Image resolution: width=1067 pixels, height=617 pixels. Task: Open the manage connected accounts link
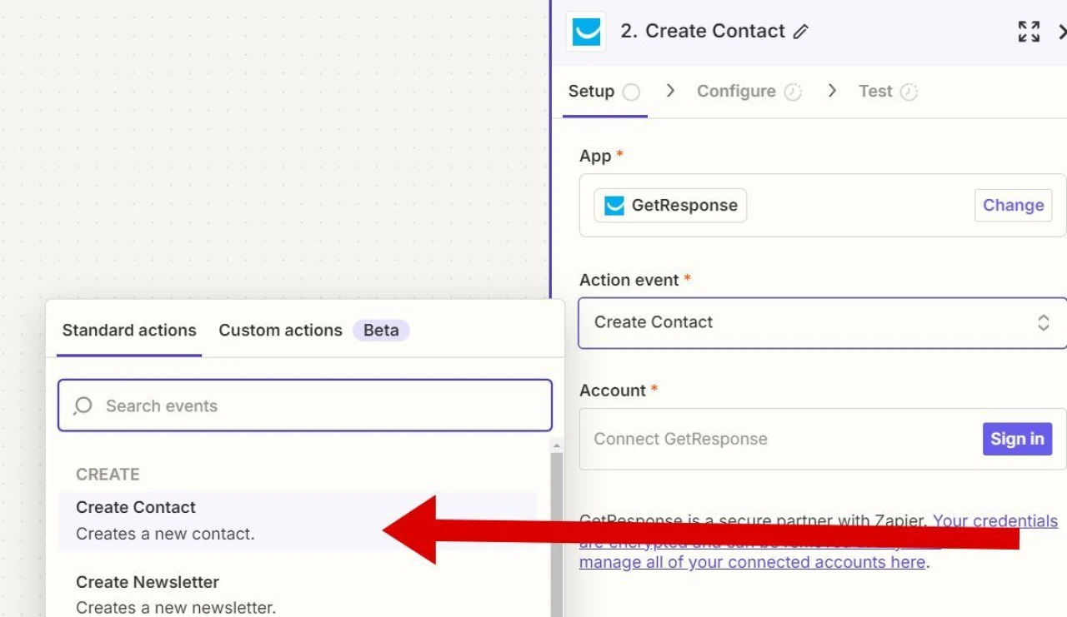[x=751, y=562]
